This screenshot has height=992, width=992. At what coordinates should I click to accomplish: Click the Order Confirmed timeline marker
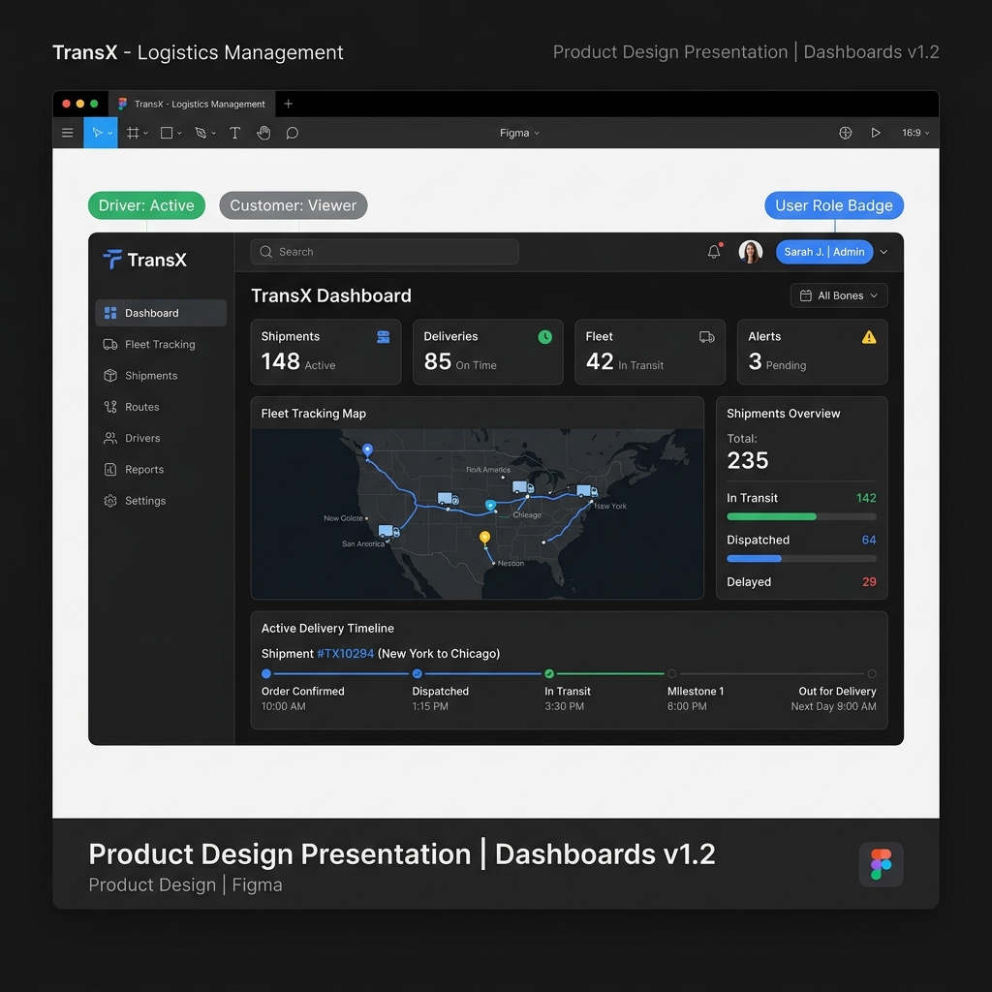click(x=266, y=674)
